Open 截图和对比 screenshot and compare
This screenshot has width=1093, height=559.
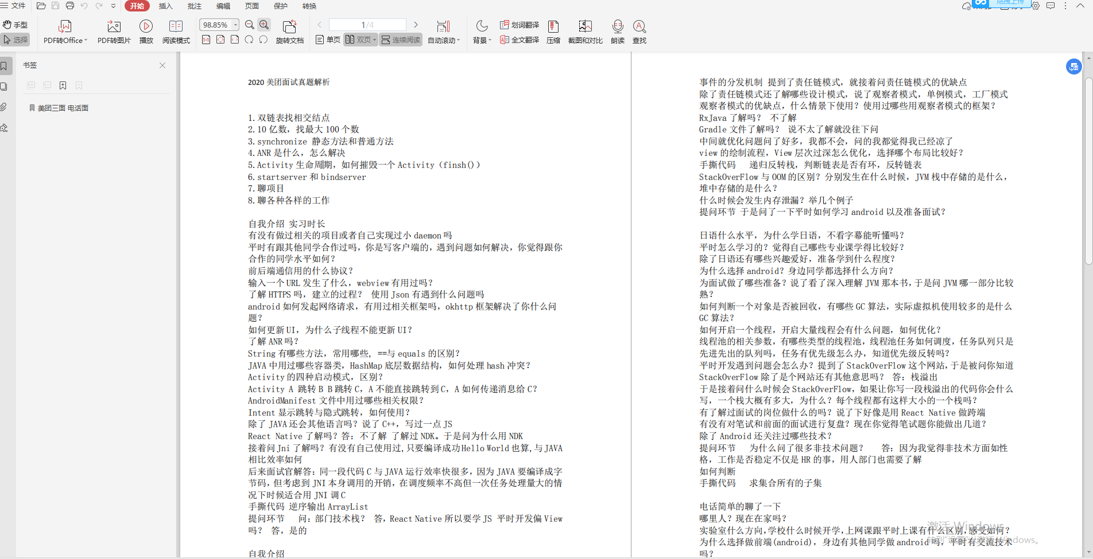coord(586,32)
